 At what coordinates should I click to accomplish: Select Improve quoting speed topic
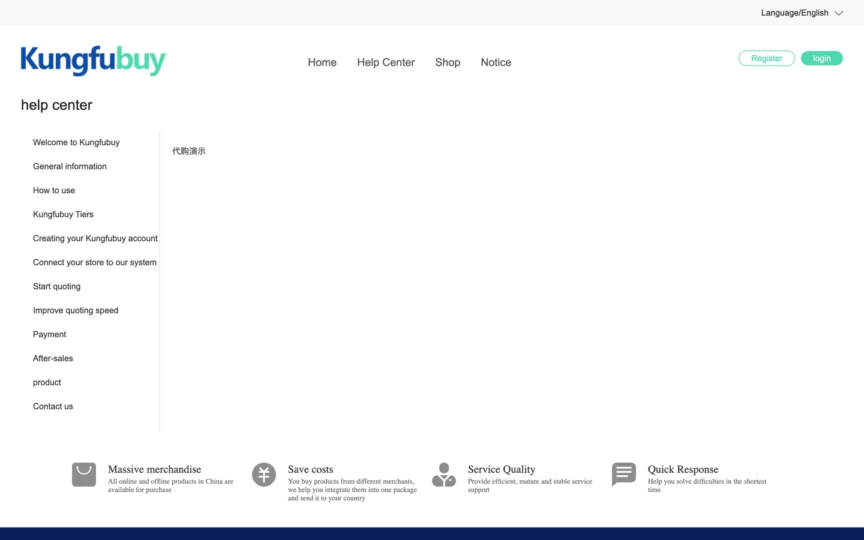76,310
